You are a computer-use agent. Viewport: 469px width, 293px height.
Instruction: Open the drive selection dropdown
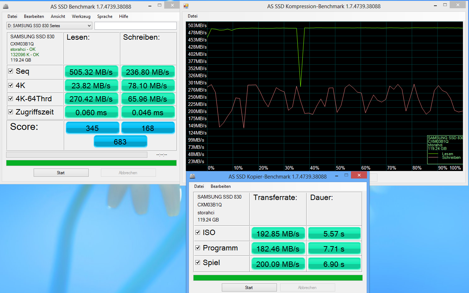[49, 26]
